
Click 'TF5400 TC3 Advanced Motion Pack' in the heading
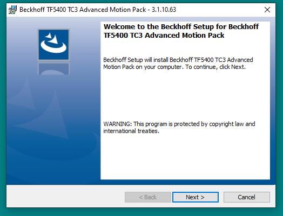coord(164,35)
